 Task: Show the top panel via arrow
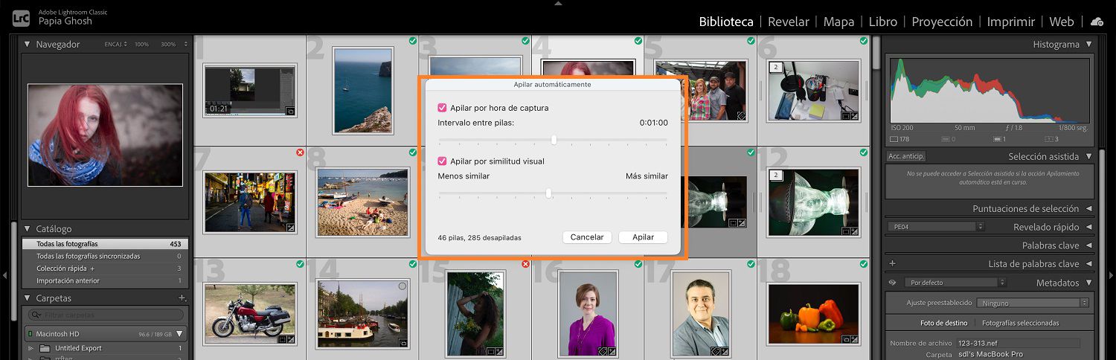pyautogui.click(x=558, y=4)
